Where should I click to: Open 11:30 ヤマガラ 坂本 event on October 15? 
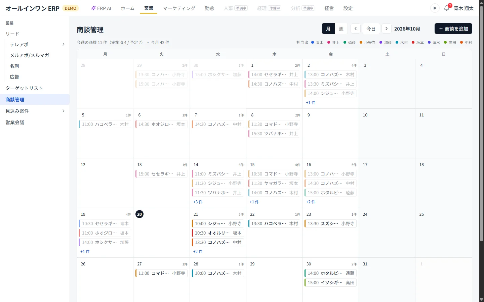pyautogui.click(x=274, y=183)
